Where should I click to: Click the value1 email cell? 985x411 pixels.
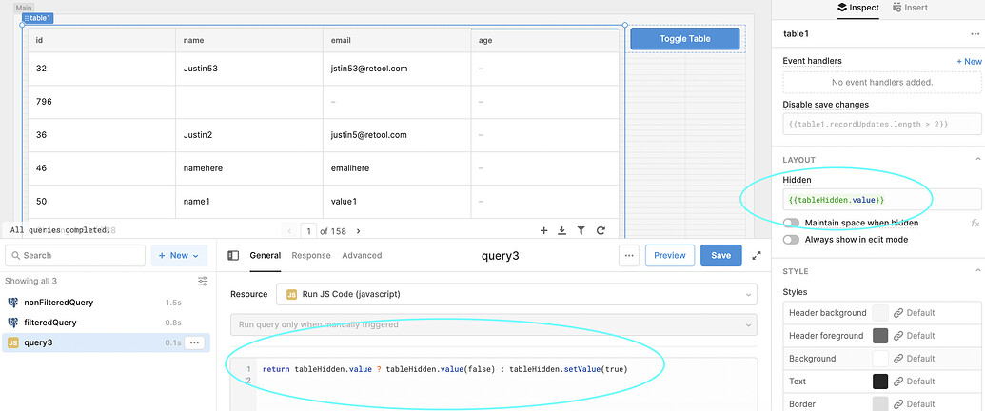(x=397, y=202)
